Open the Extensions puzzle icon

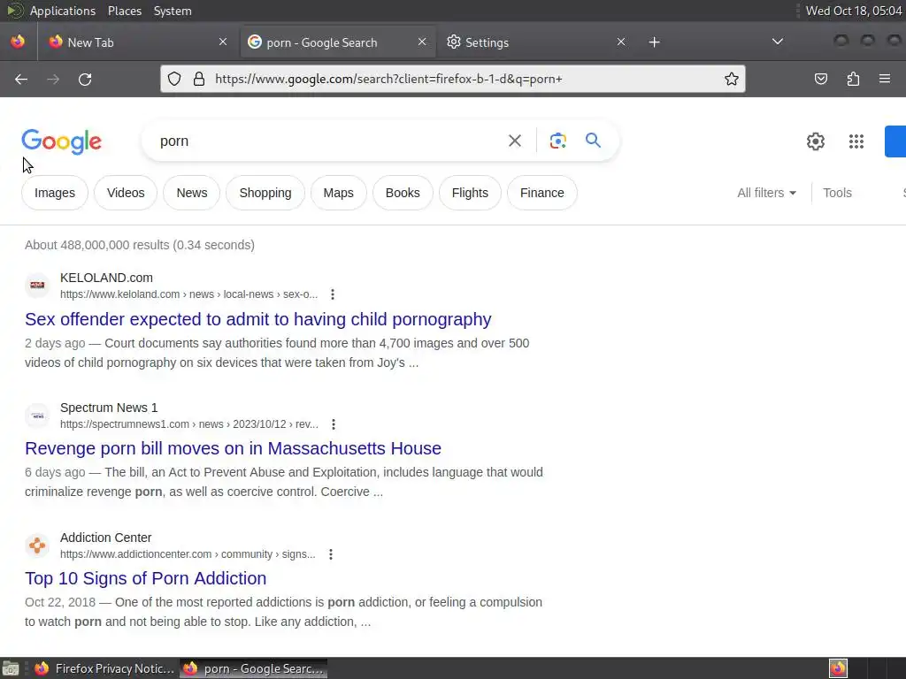click(853, 79)
